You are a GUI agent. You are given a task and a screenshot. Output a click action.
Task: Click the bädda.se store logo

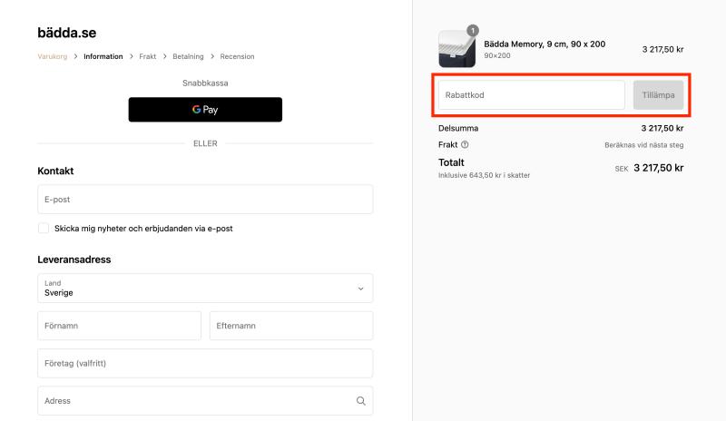[x=66, y=33]
